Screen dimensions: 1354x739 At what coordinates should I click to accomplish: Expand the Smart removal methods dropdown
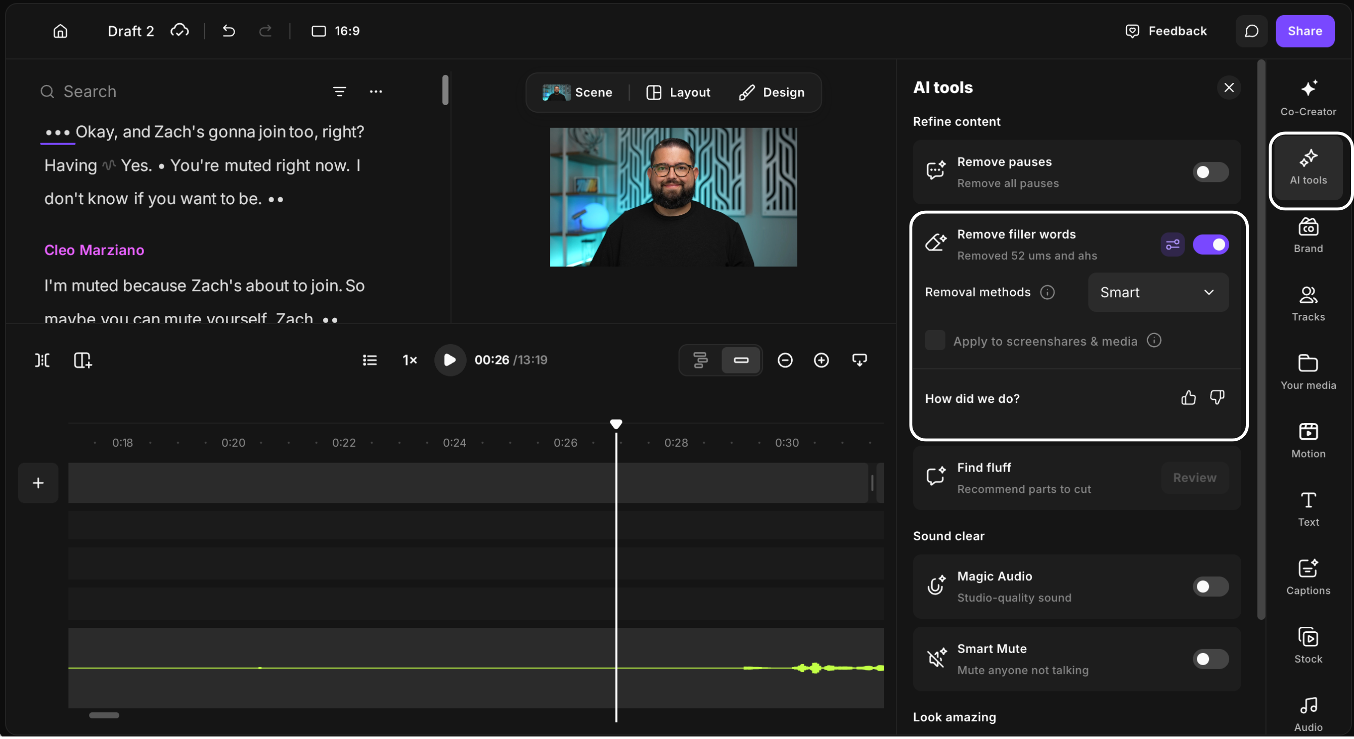(x=1158, y=292)
